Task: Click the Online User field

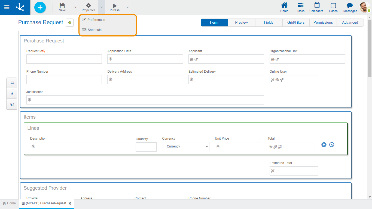Action: coord(294,79)
